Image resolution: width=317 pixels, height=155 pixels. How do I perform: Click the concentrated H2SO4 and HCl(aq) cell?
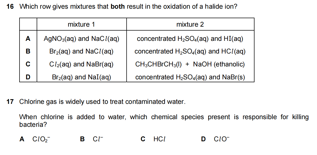pos(190,51)
